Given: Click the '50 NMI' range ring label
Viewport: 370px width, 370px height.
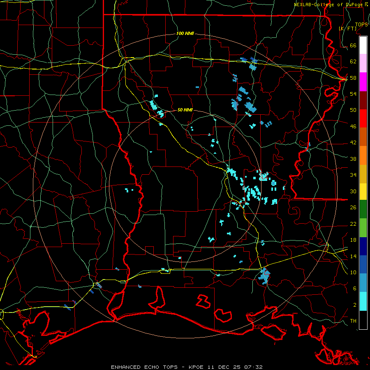Looking at the screenshot, I should click(185, 110).
